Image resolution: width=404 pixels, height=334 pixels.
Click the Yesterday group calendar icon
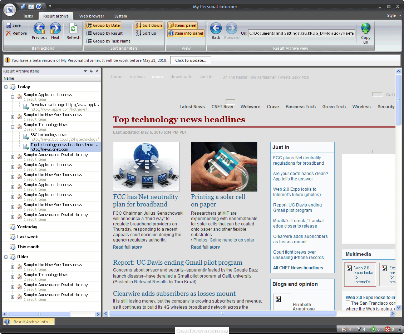[x=13, y=227]
